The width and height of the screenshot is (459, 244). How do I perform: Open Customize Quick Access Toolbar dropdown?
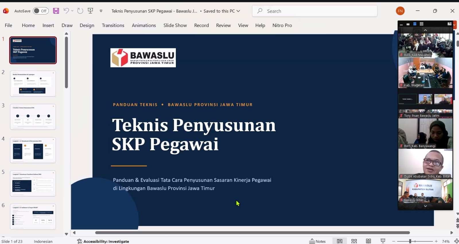pyautogui.click(x=101, y=11)
